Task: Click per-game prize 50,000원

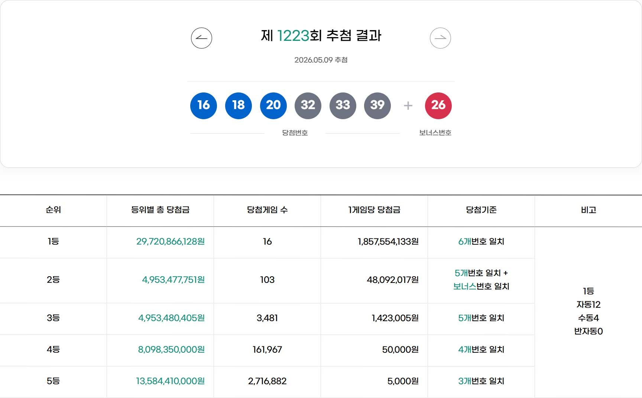Action: point(401,349)
